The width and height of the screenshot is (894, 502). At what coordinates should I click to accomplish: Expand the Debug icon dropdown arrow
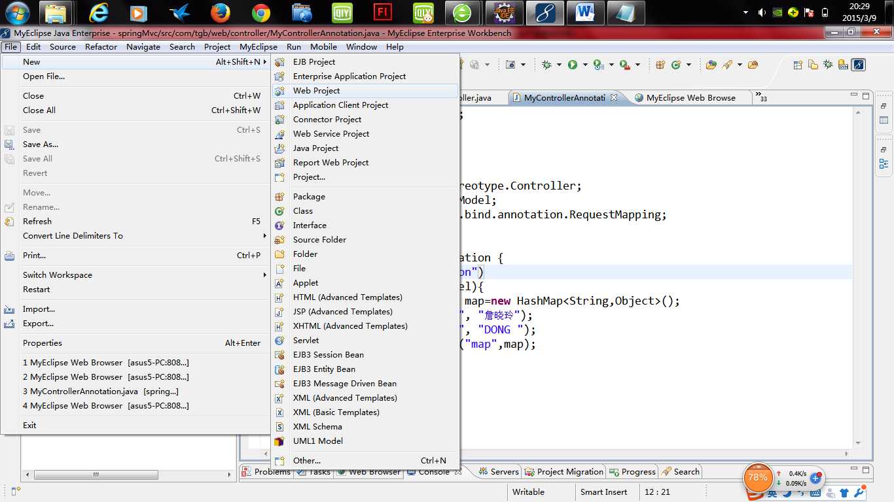(559, 65)
